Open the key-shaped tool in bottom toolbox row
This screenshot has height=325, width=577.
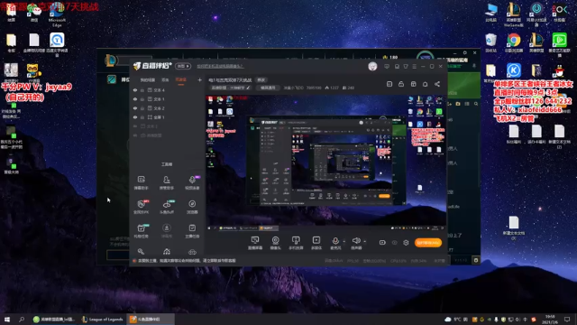tap(141, 252)
